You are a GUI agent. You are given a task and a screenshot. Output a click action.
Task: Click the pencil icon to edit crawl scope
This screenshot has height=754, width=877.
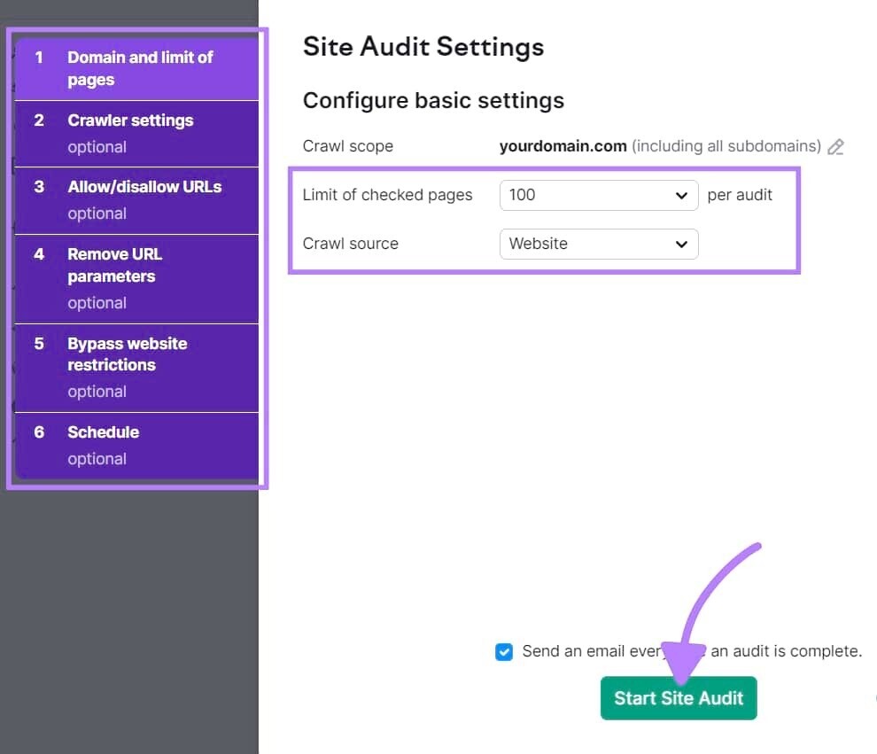[835, 147]
